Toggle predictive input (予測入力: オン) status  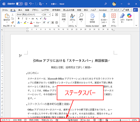(x=47, y=120)
